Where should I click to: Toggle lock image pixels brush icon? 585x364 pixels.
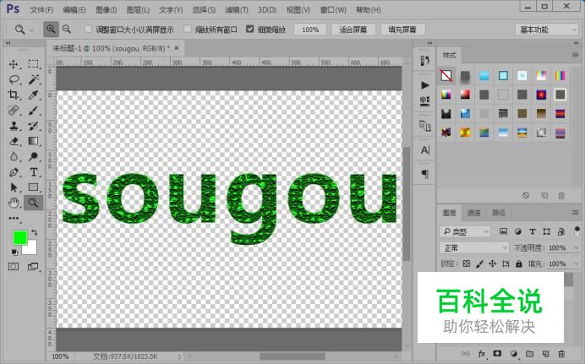pos(479,263)
